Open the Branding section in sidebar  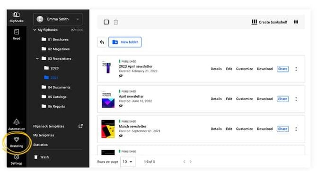pos(17,142)
